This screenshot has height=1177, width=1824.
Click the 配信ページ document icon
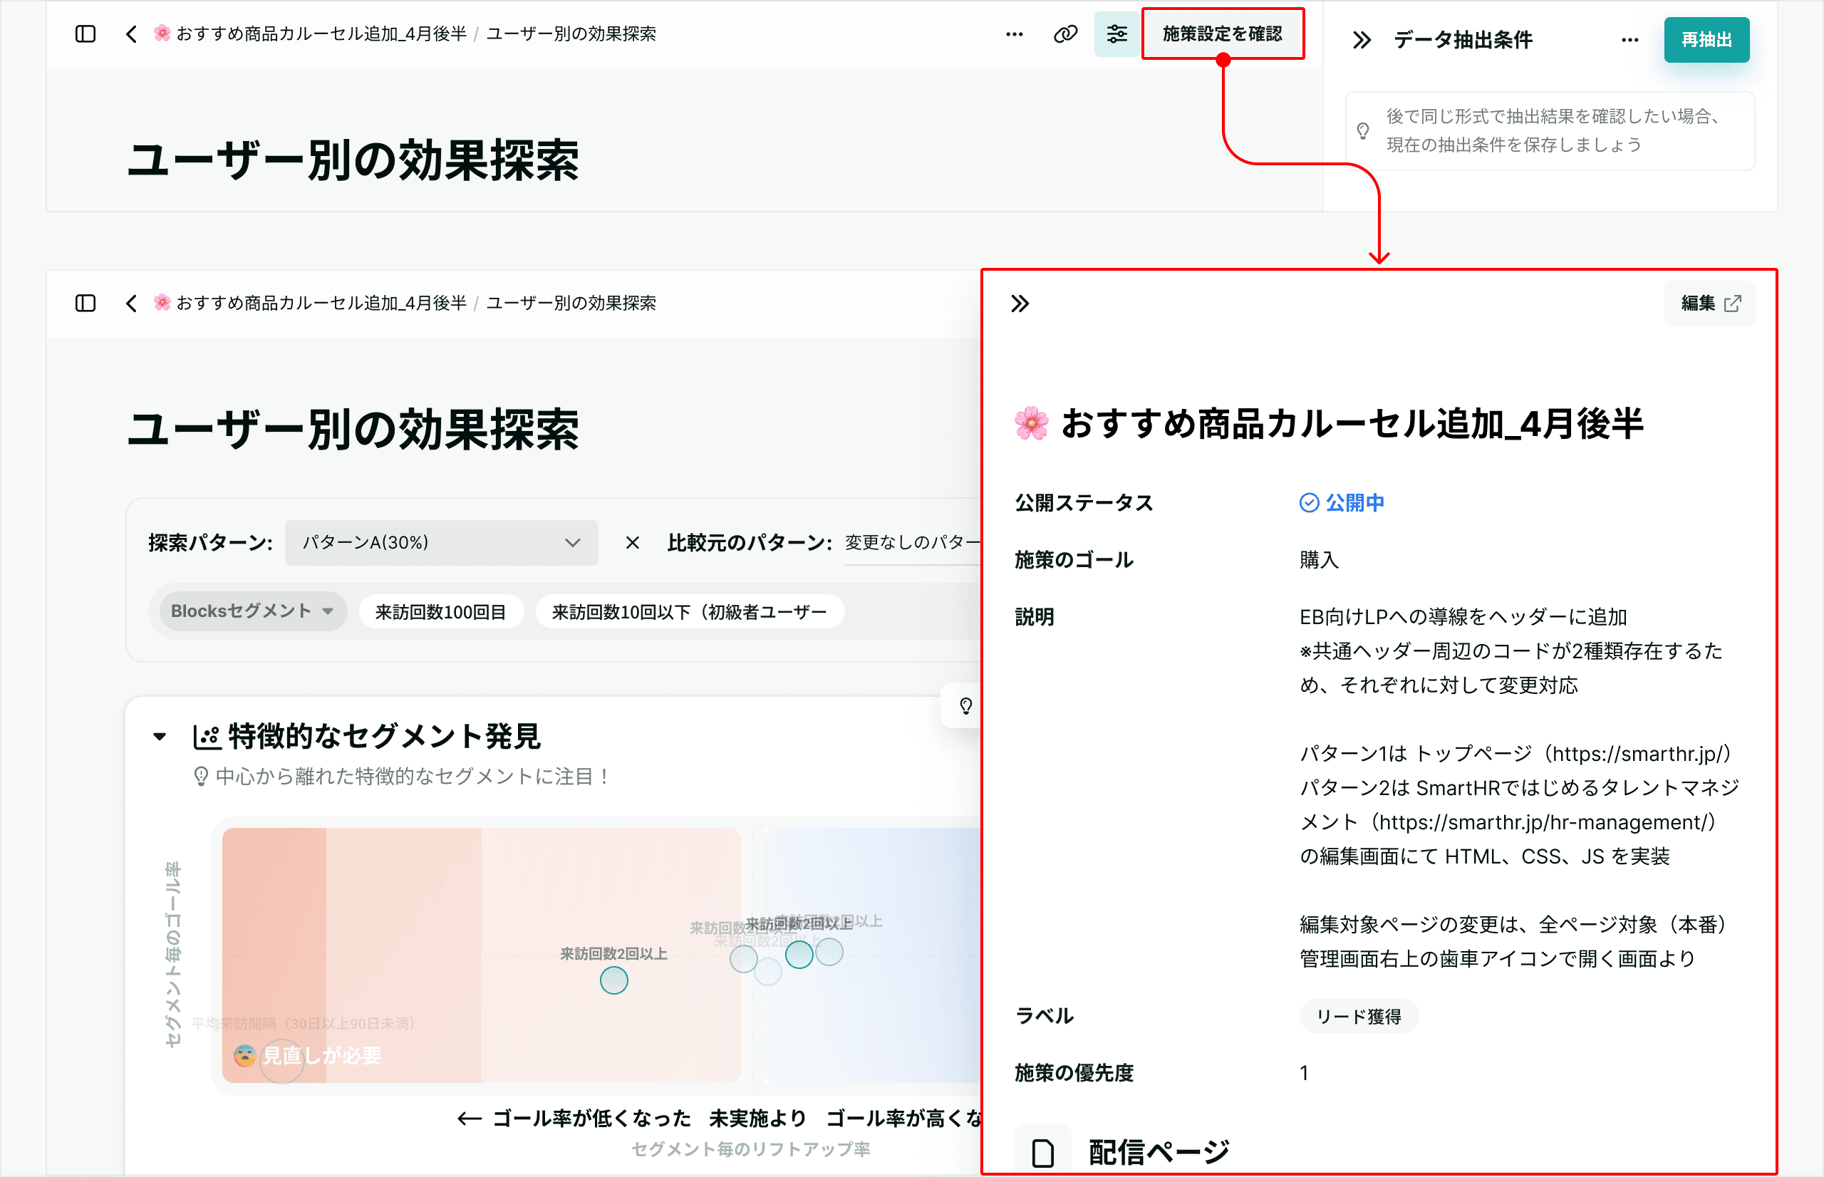pos(1042,1153)
